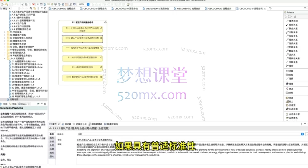Collapse the L1-L4 流程概览 folder

tap(5, 58)
